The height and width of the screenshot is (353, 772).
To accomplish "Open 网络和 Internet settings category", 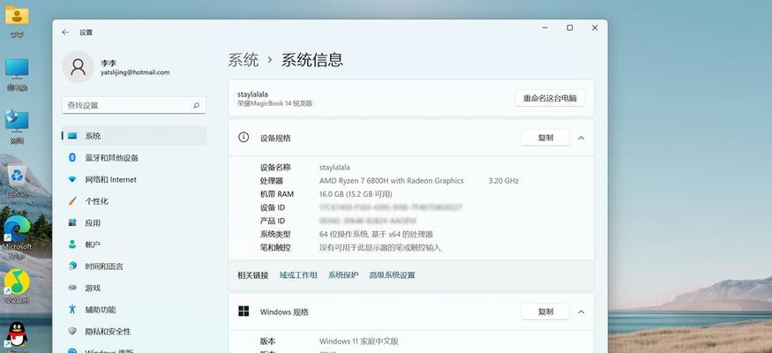I will 134,180.
